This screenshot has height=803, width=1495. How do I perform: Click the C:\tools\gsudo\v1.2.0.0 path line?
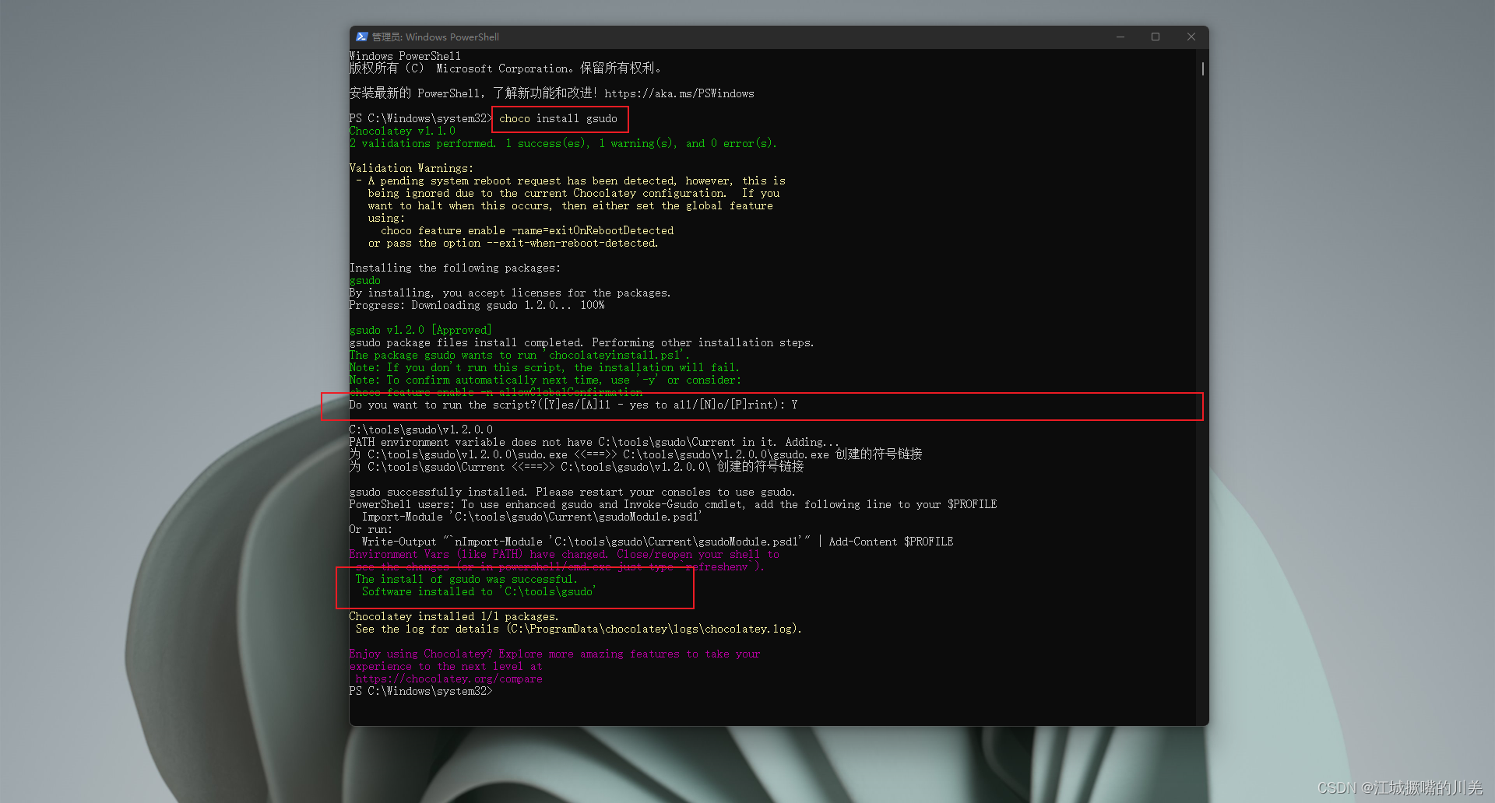[420, 430]
